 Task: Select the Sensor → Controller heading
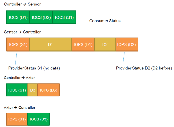click(23, 32)
